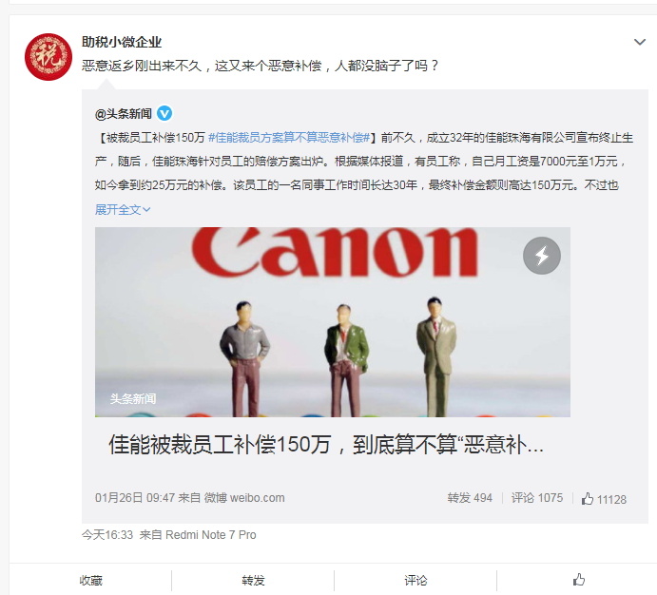657x595 pixels.
Task: Click the blue verified badge beside 头条新闻
Action: [164, 113]
